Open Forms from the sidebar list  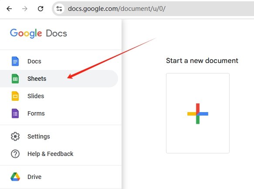tap(36, 113)
